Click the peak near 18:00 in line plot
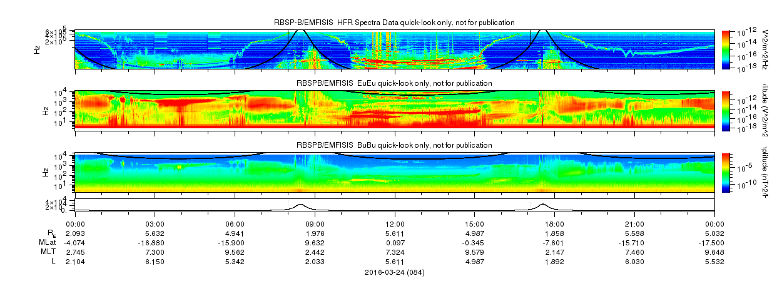 pos(542,205)
